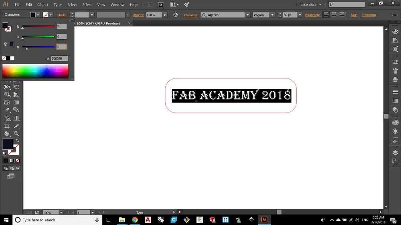This screenshot has height=225, width=401.
Task: Expand the opacity slider arrow
Action: 165,15
